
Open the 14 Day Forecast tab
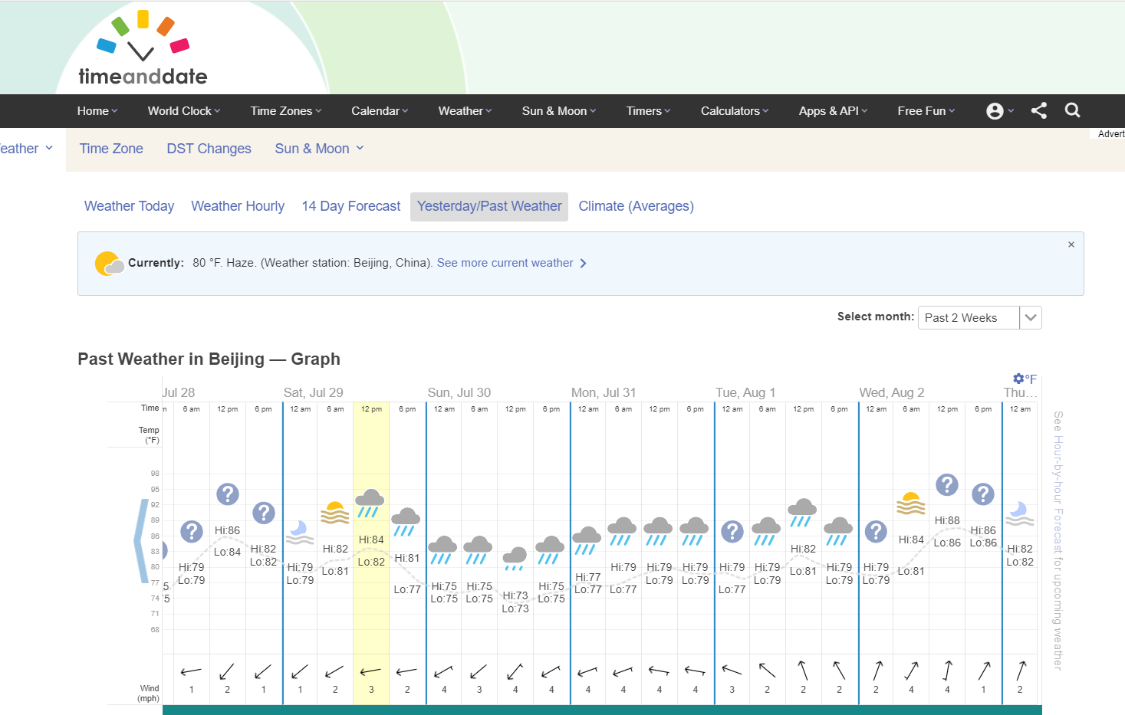click(351, 206)
